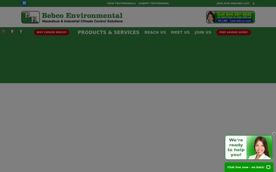Click the user icon beside mailing list
This screenshot has width=276, height=172.
(x=253, y=3)
